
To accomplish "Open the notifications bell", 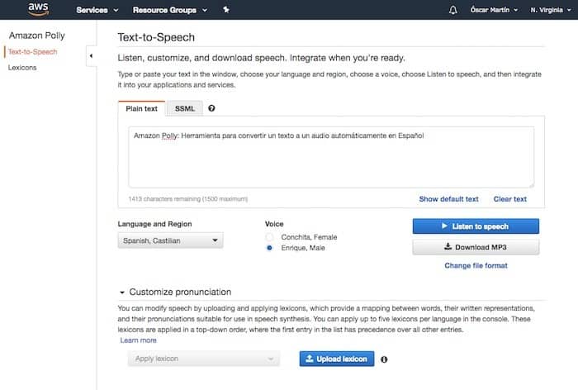I will click(x=453, y=10).
